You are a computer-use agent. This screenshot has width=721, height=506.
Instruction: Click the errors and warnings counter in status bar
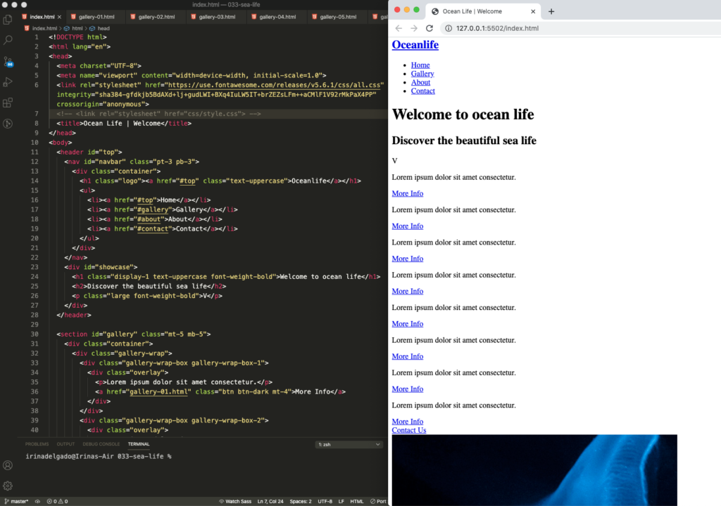point(57,501)
